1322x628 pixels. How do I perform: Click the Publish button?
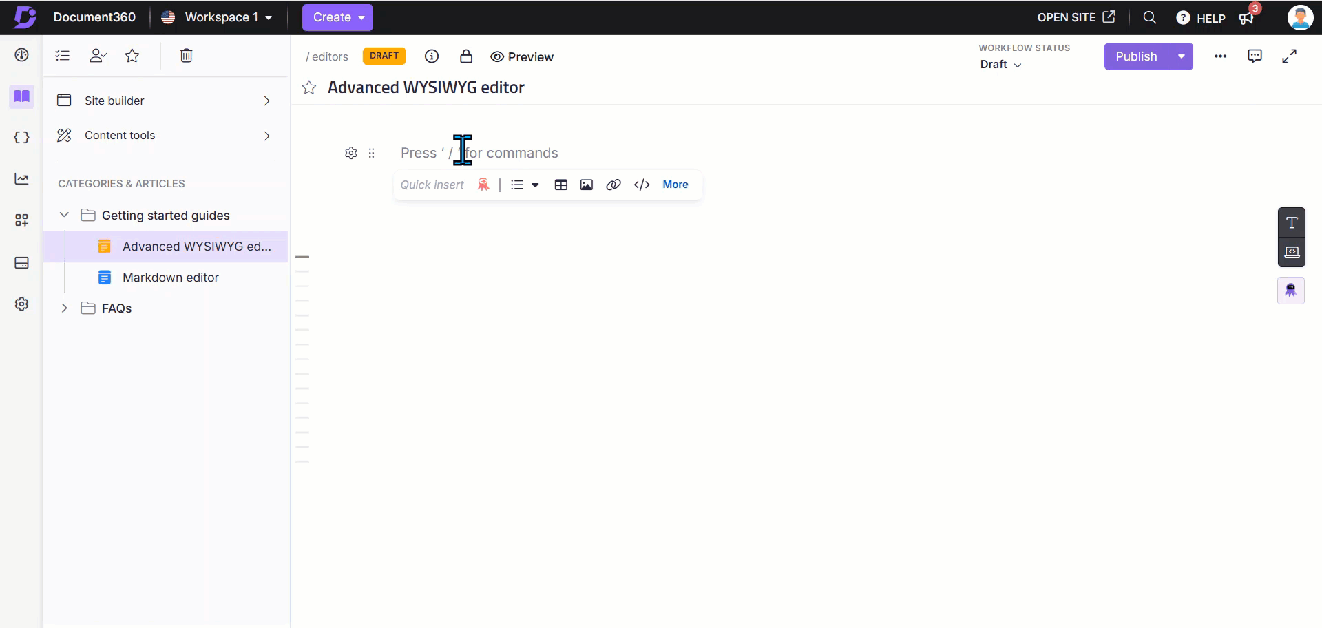tap(1136, 56)
